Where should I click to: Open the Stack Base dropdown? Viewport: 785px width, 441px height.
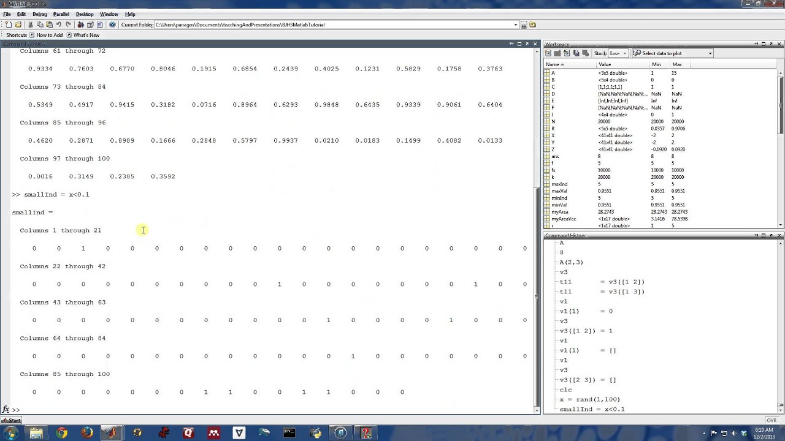point(624,53)
